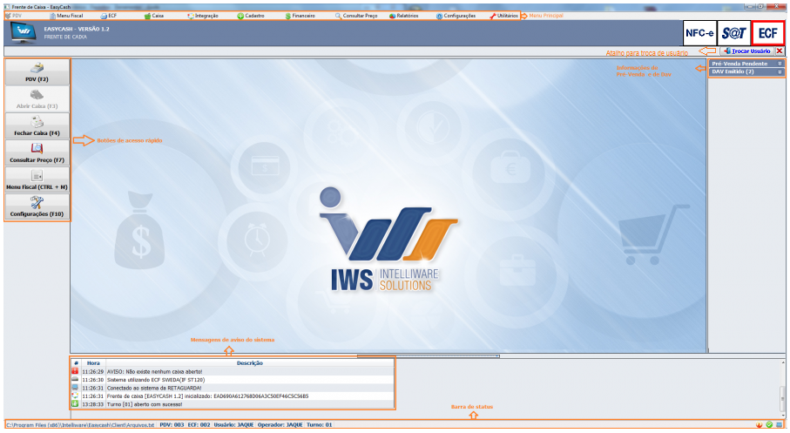Viewport: 790px width, 433px height.
Task: Expand the Pré-Venda Pendente panel
Action: coord(746,64)
